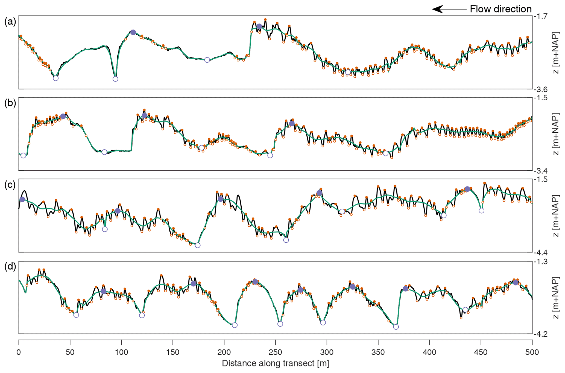This screenshot has width=565, height=373.
Task: Click the 0 tick label on x-axis
Action: 19,352
